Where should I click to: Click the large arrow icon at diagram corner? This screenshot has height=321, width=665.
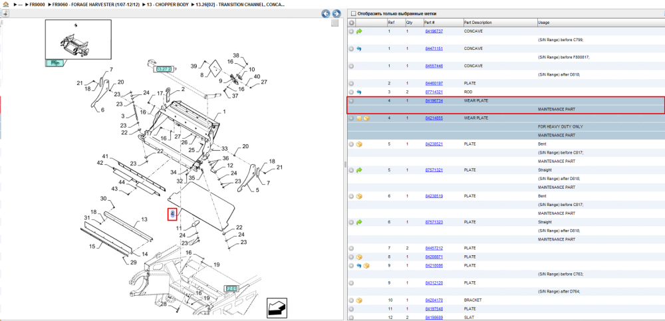pyautogui.click(x=277, y=308)
